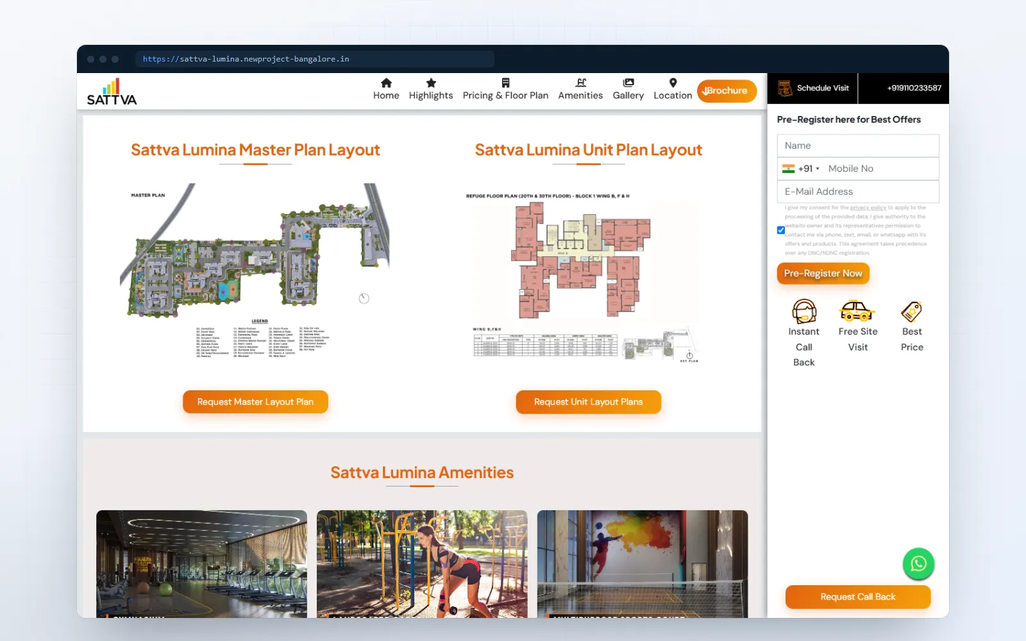Click the Amenities pool icon
The height and width of the screenshot is (641, 1026).
coord(581,83)
